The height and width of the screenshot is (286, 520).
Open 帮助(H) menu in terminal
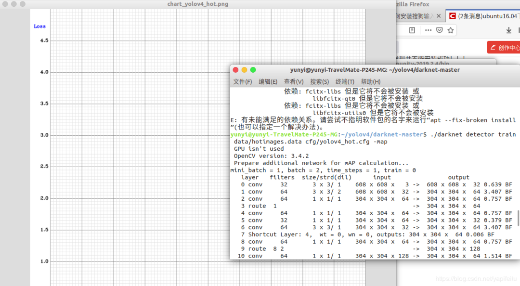[x=370, y=81]
